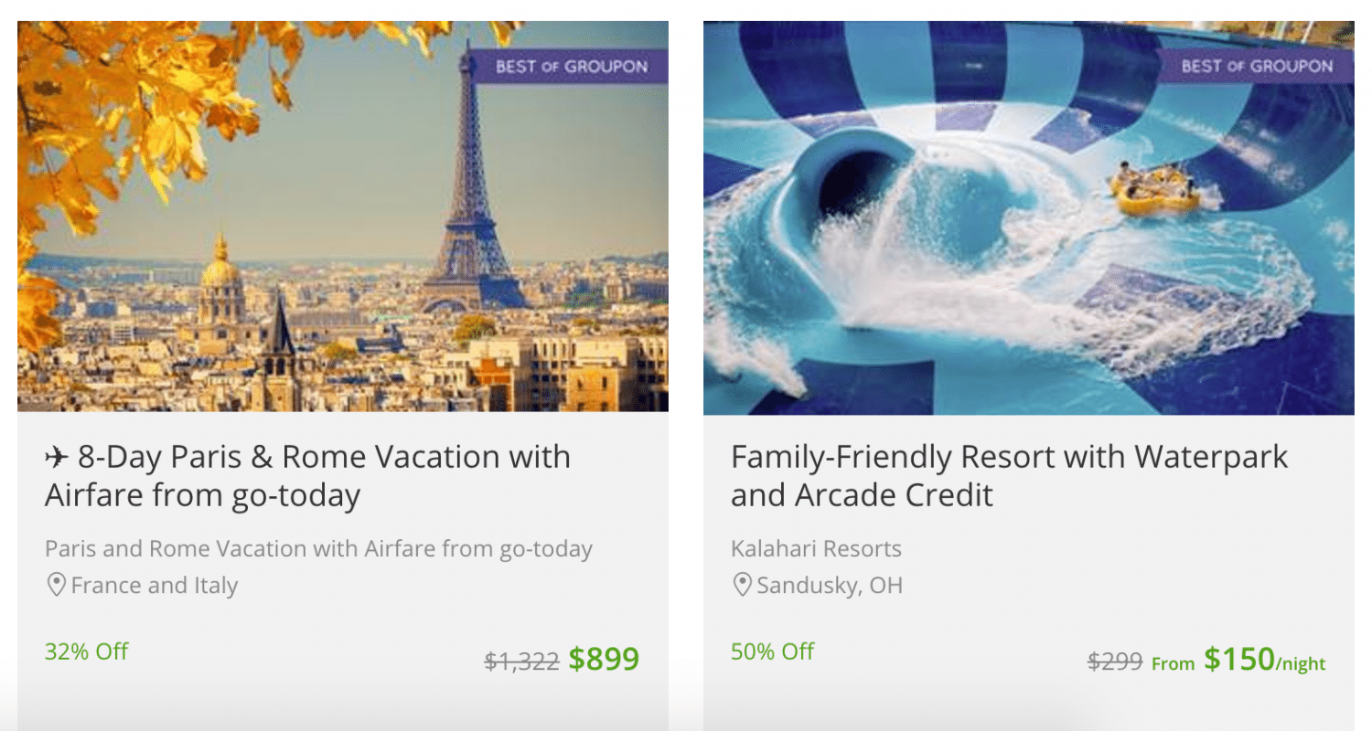The height and width of the screenshot is (731, 1372).
Task: Click the airplane icon before 8-Day Paris title
Action: pos(57,457)
